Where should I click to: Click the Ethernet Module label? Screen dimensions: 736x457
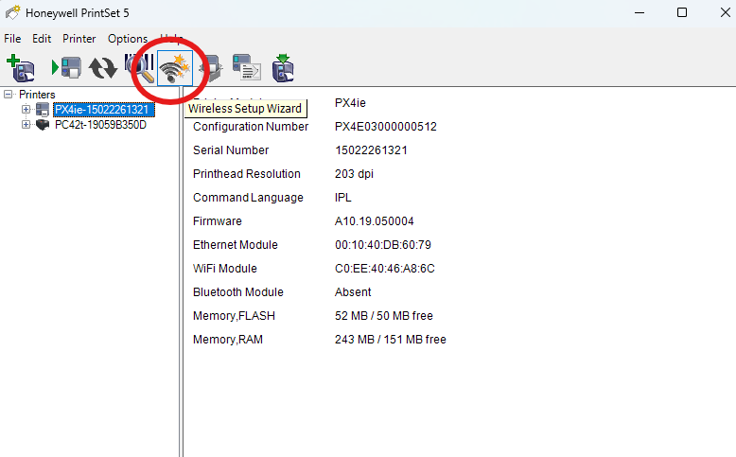(x=236, y=245)
